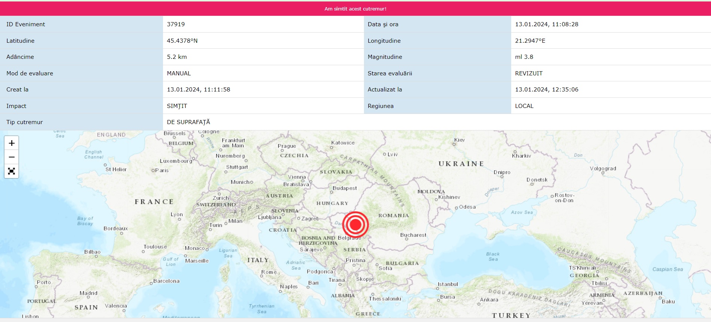Click the Bucharest city label on map
711x322 pixels.
click(x=413, y=235)
